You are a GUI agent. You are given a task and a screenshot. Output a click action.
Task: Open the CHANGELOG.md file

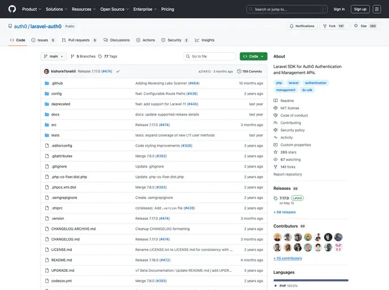[65, 239]
